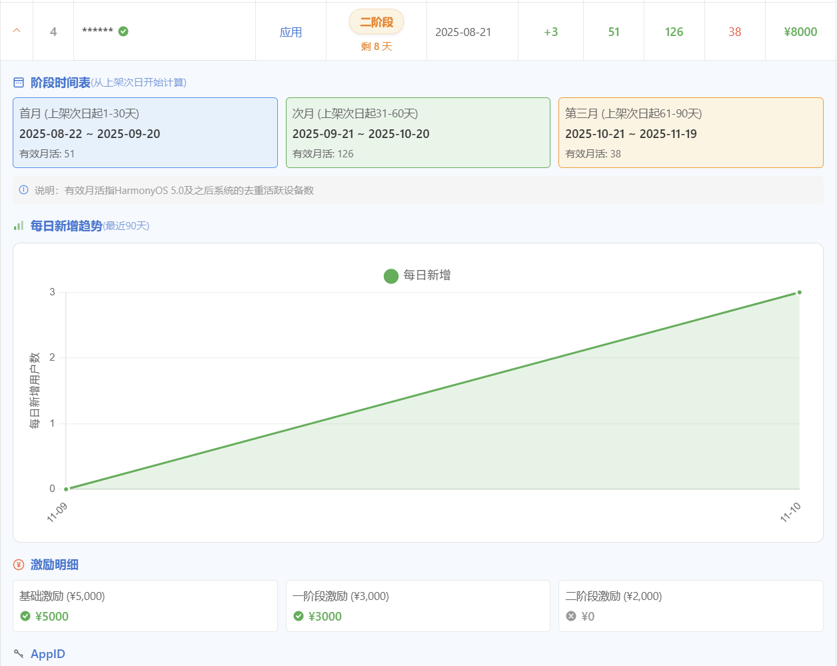This screenshot has height=666, width=837.
Task: Click the gray cross next to ¥0
Action: pos(571,616)
